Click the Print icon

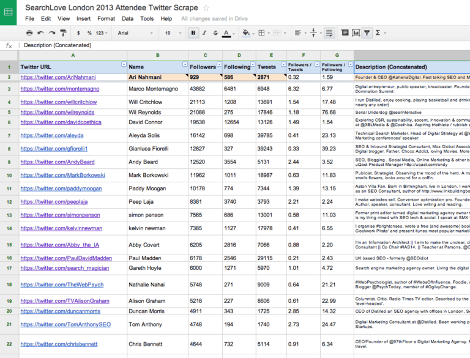29,33
